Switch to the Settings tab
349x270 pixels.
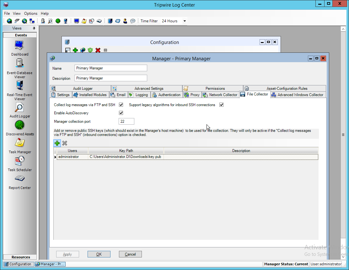tap(61, 95)
